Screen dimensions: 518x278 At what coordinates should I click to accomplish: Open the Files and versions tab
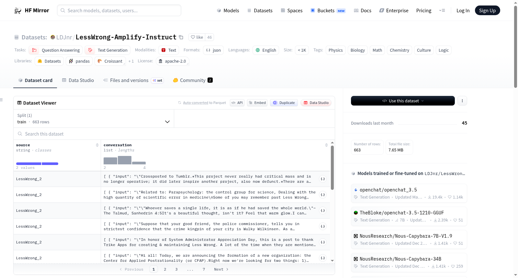pyautogui.click(x=133, y=80)
